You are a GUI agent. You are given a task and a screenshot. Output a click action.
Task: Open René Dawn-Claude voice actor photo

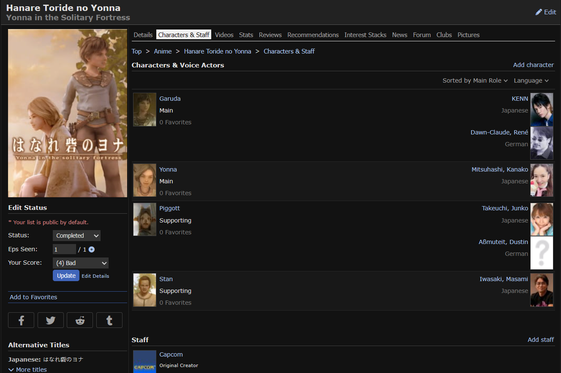pos(542,143)
